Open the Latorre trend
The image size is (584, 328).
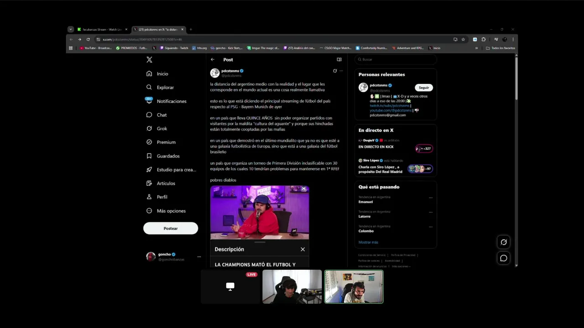tap(365, 216)
